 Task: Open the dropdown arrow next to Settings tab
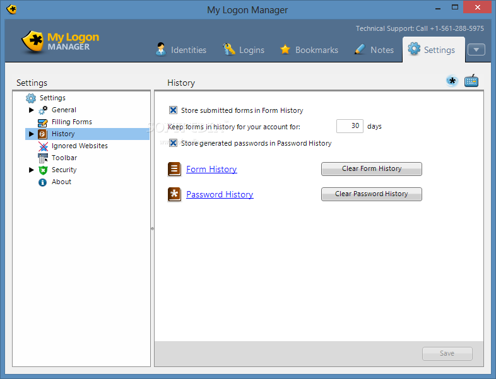click(x=476, y=50)
